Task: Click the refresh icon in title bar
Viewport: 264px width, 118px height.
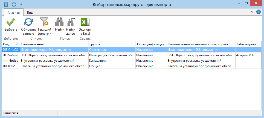Action: [14, 4]
